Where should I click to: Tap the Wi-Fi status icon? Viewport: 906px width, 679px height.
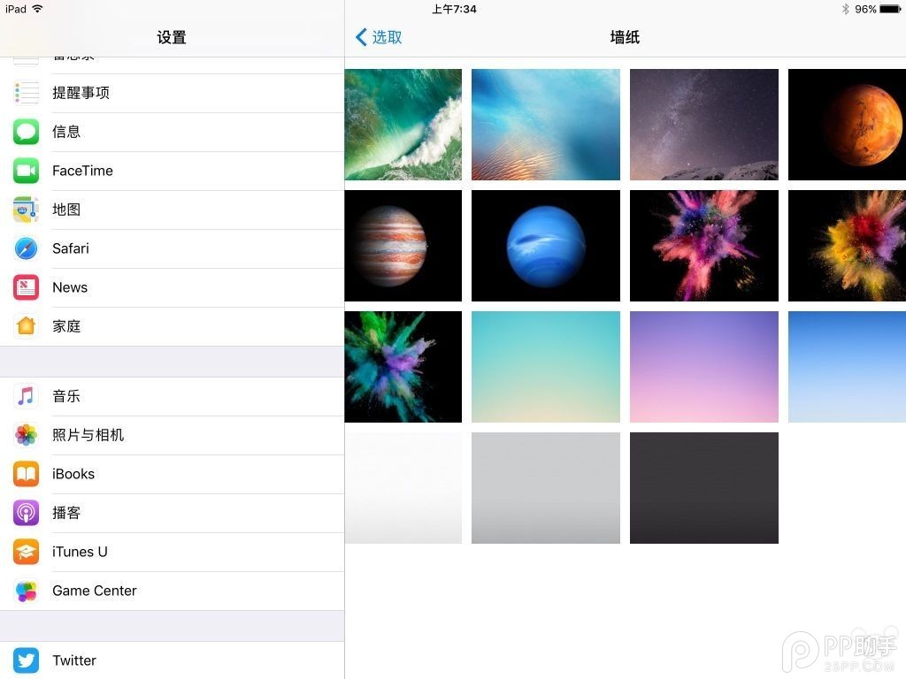[37, 9]
